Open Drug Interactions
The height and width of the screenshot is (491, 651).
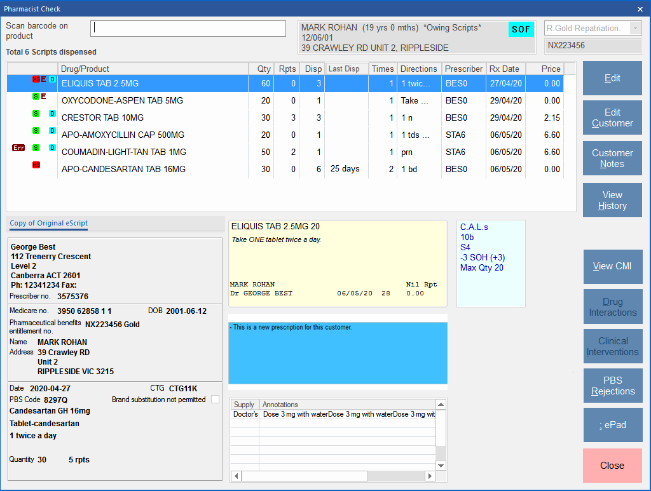click(612, 307)
